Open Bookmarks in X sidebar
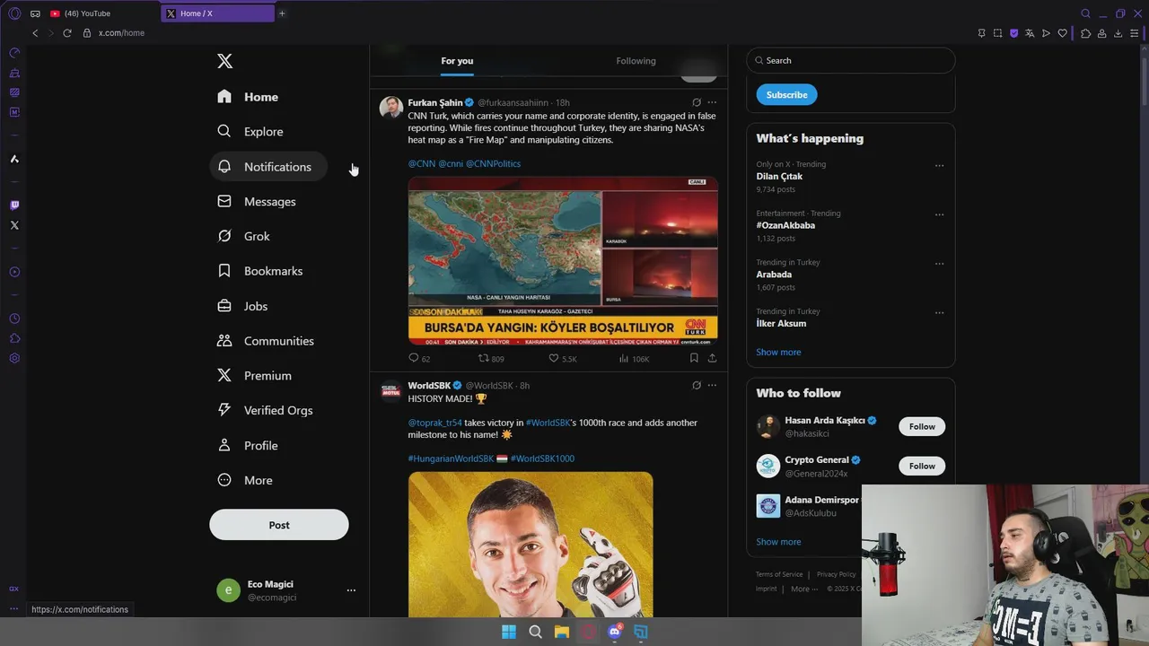 [260, 271]
